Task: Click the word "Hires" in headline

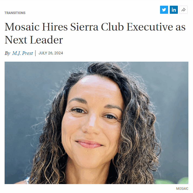Action: tap(55, 27)
